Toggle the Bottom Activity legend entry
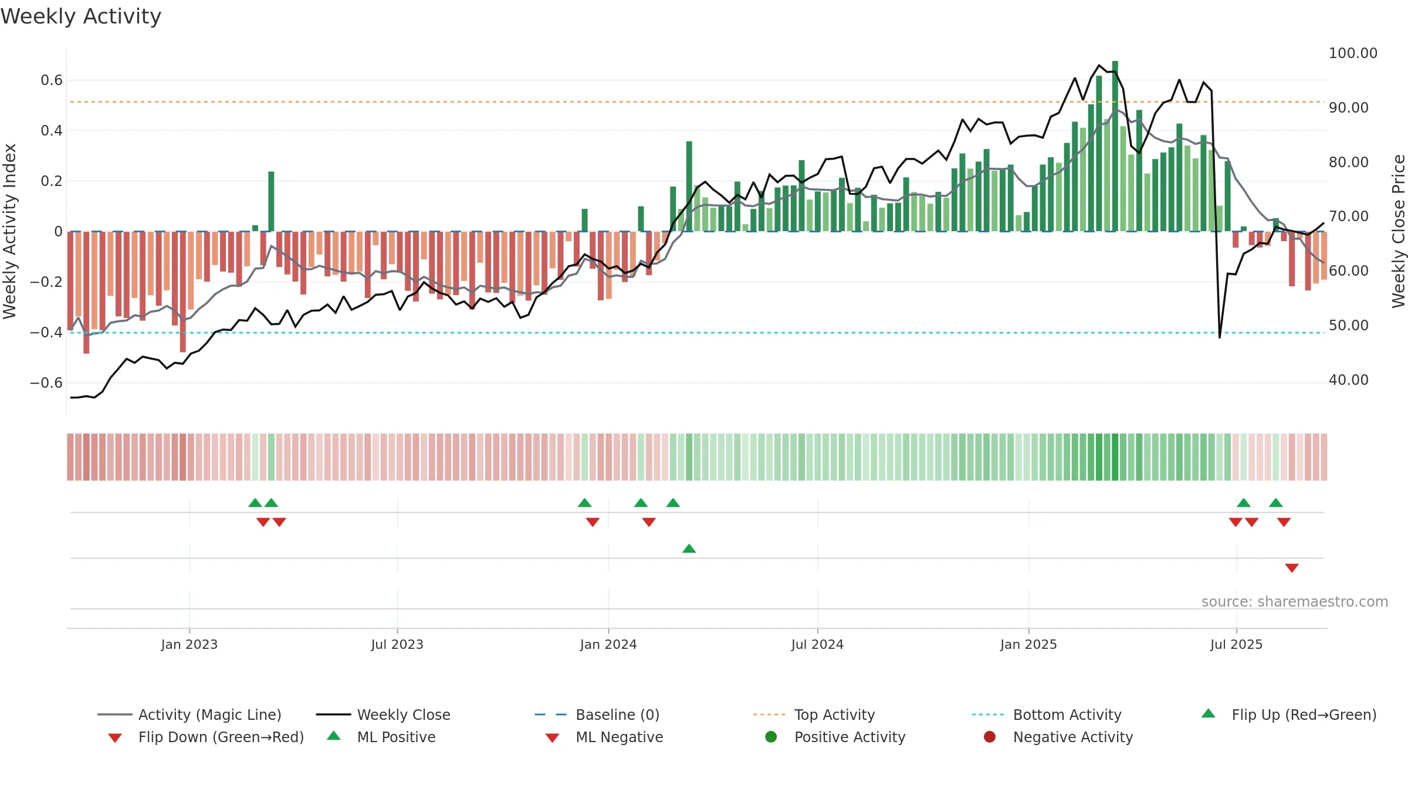 [x=1047, y=715]
